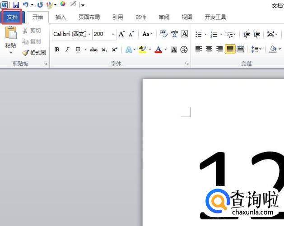Expand the highlight color dropdown arrow
Screen dimensions: 284x226
(x=150, y=49)
